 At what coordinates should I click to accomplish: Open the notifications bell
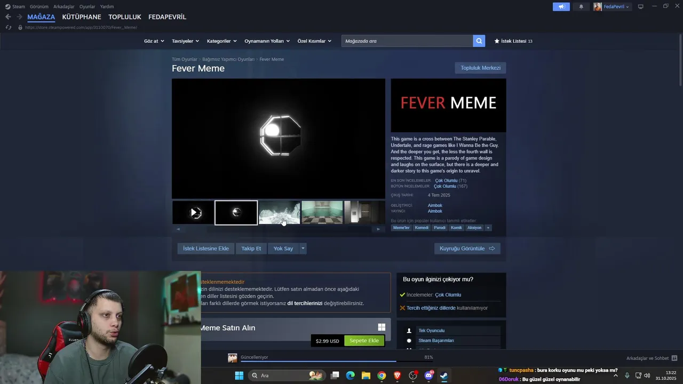[581, 6]
